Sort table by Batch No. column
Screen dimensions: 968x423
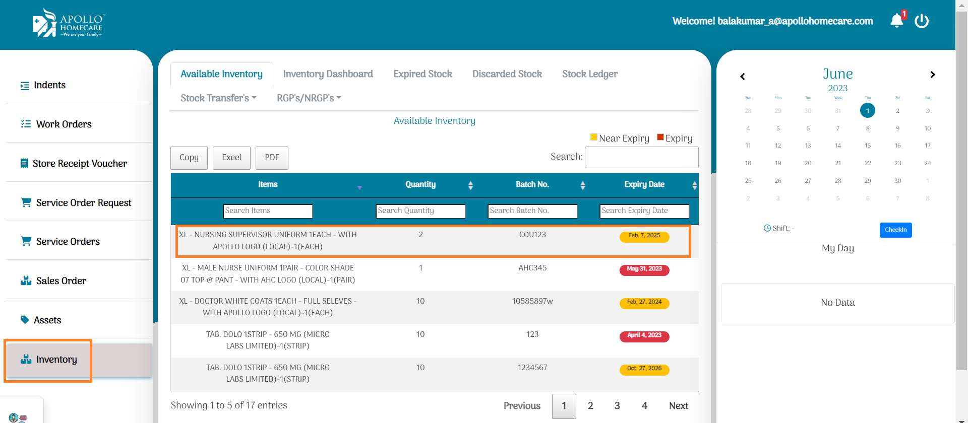[x=582, y=185]
